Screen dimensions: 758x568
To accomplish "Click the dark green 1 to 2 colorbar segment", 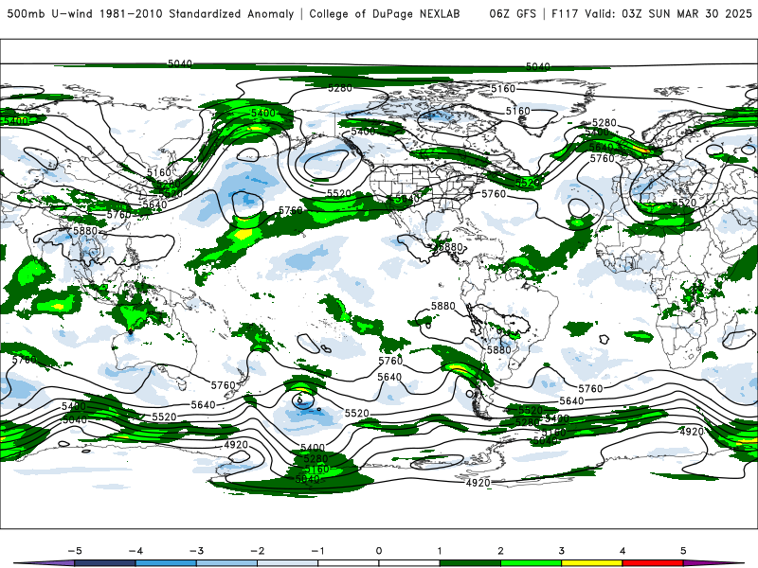I will pyautogui.click(x=470, y=563).
